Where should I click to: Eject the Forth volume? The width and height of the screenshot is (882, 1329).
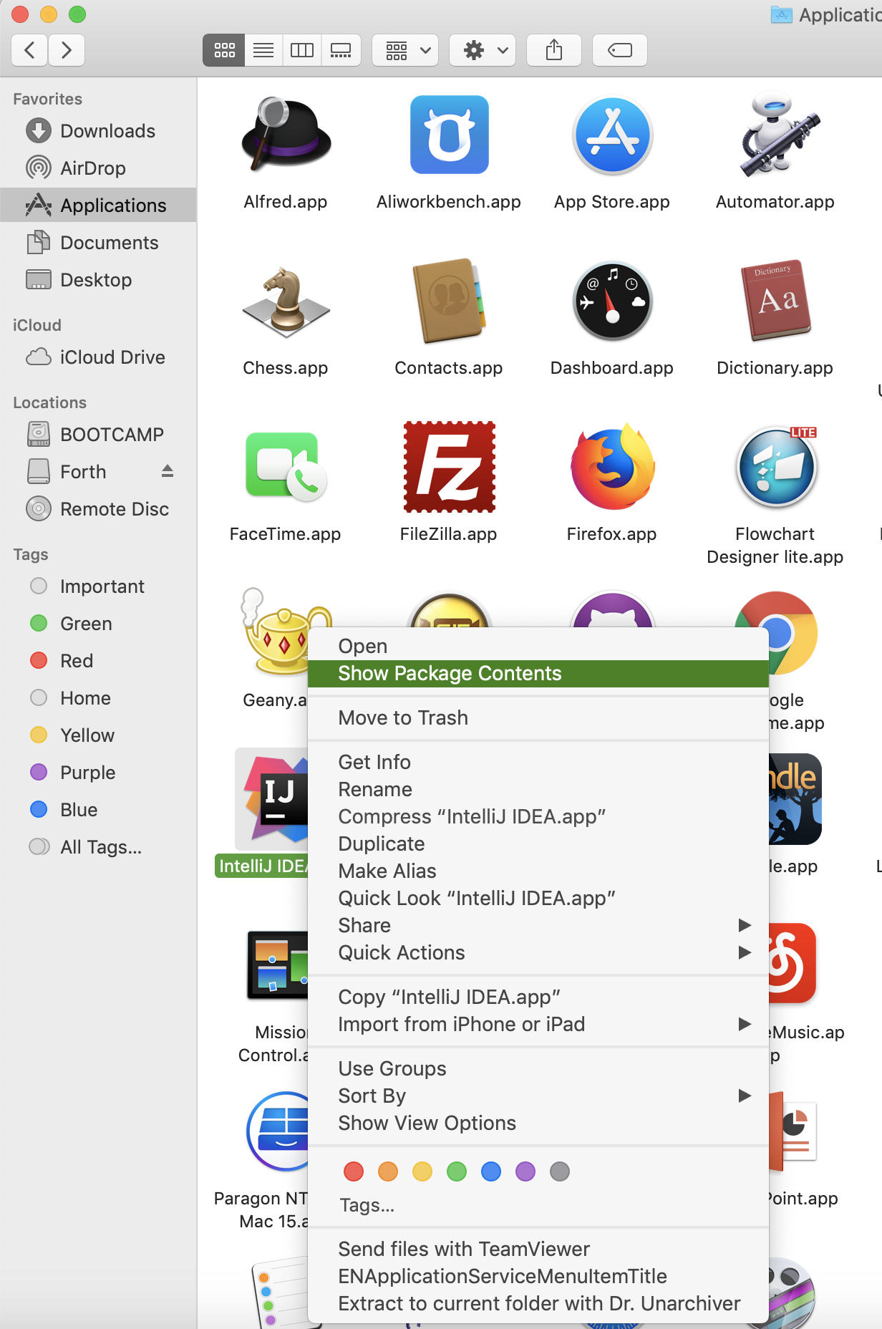point(167,471)
